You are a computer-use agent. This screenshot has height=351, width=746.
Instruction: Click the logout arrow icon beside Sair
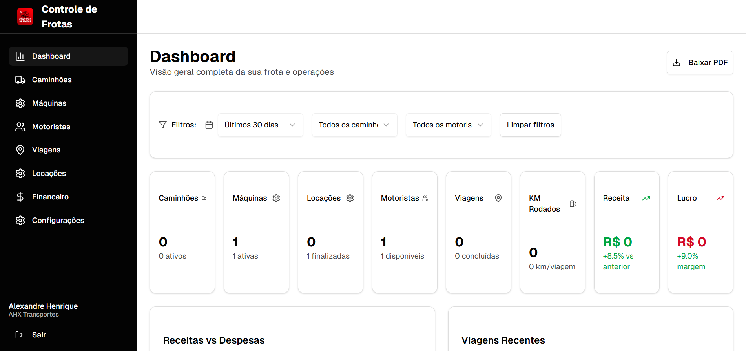tap(19, 335)
